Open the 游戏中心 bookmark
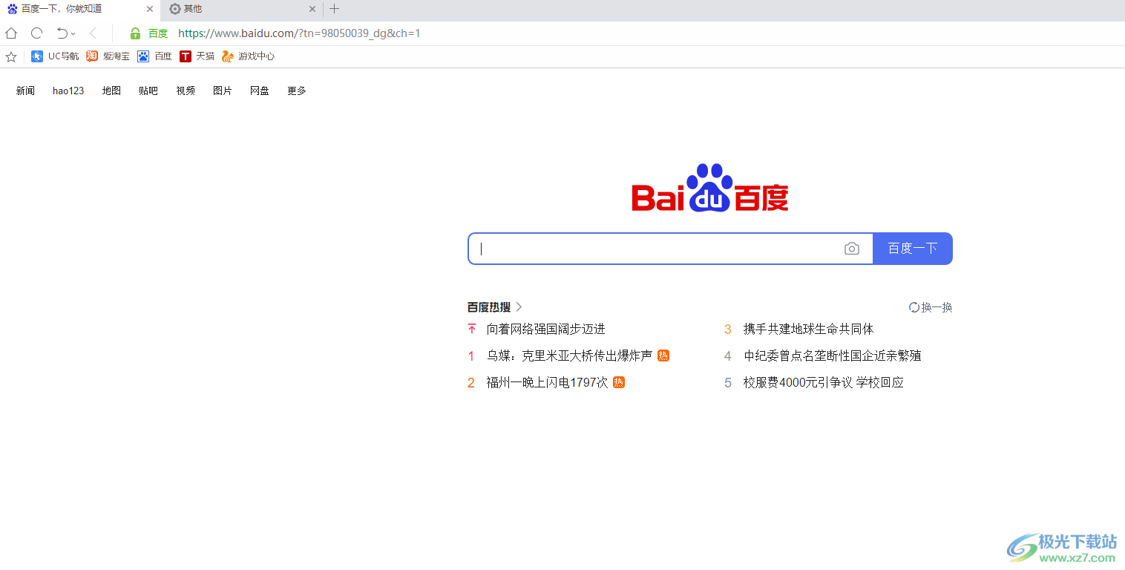Image resolution: width=1125 pixels, height=570 pixels. (x=248, y=56)
